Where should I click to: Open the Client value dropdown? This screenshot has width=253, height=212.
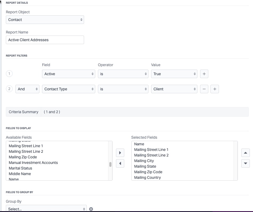click(174, 89)
